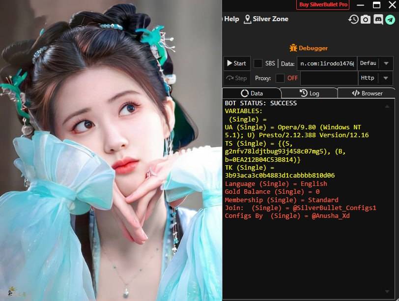Click Language (Single) = English line

276,183
